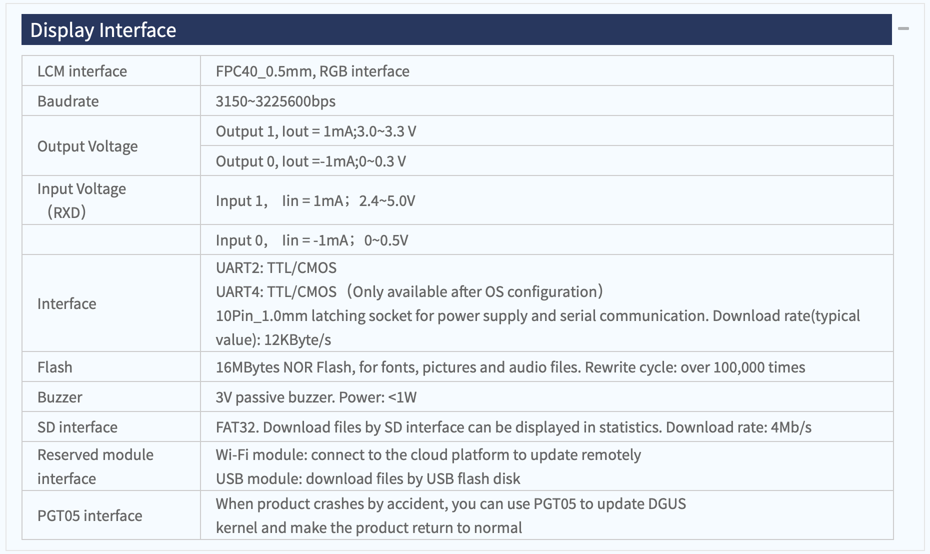Click the FPC40_0.5mm RGB interface value
The height and width of the screenshot is (554, 930).
pyautogui.click(x=312, y=71)
